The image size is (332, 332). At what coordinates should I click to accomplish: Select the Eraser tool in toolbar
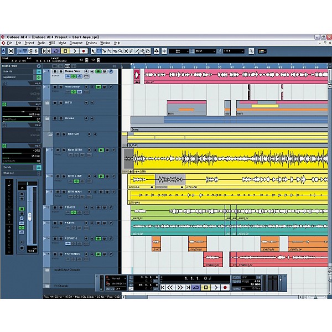click(115, 51)
